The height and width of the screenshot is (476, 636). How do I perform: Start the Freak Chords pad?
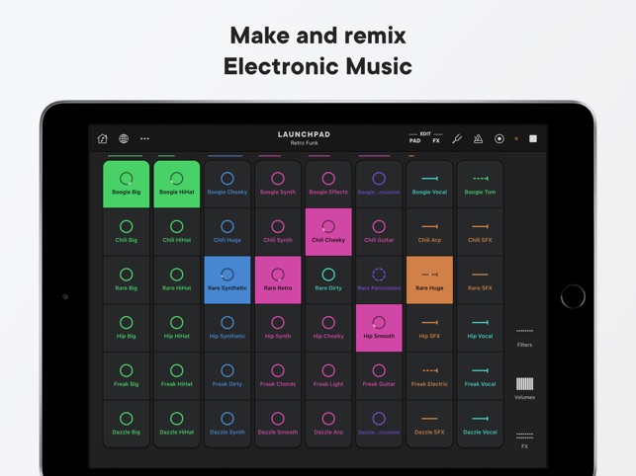278,376
